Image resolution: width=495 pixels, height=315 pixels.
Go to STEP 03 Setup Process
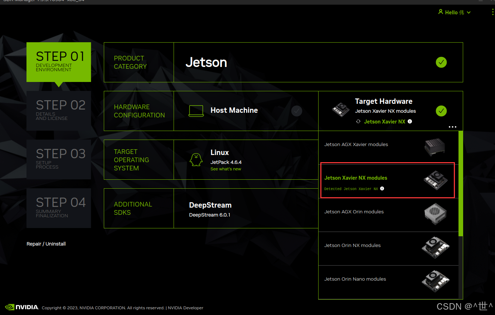(x=59, y=159)
